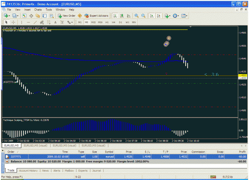249x180 pixels.
Task: Zoom out of the chart
Action: click(143, 16)
